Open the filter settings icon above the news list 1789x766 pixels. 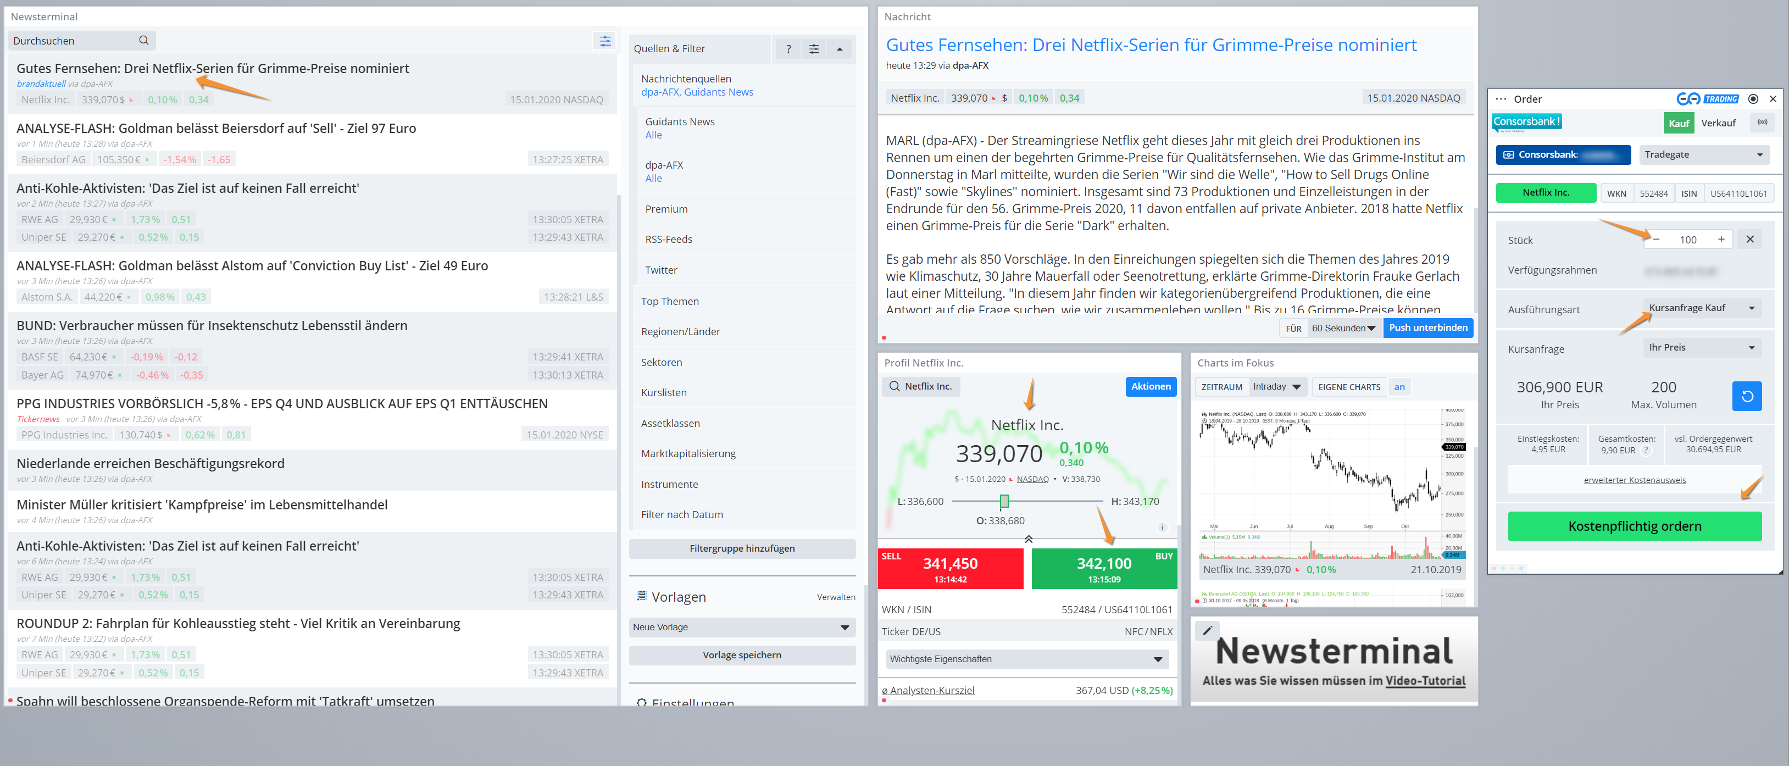(x=605, y=41)
